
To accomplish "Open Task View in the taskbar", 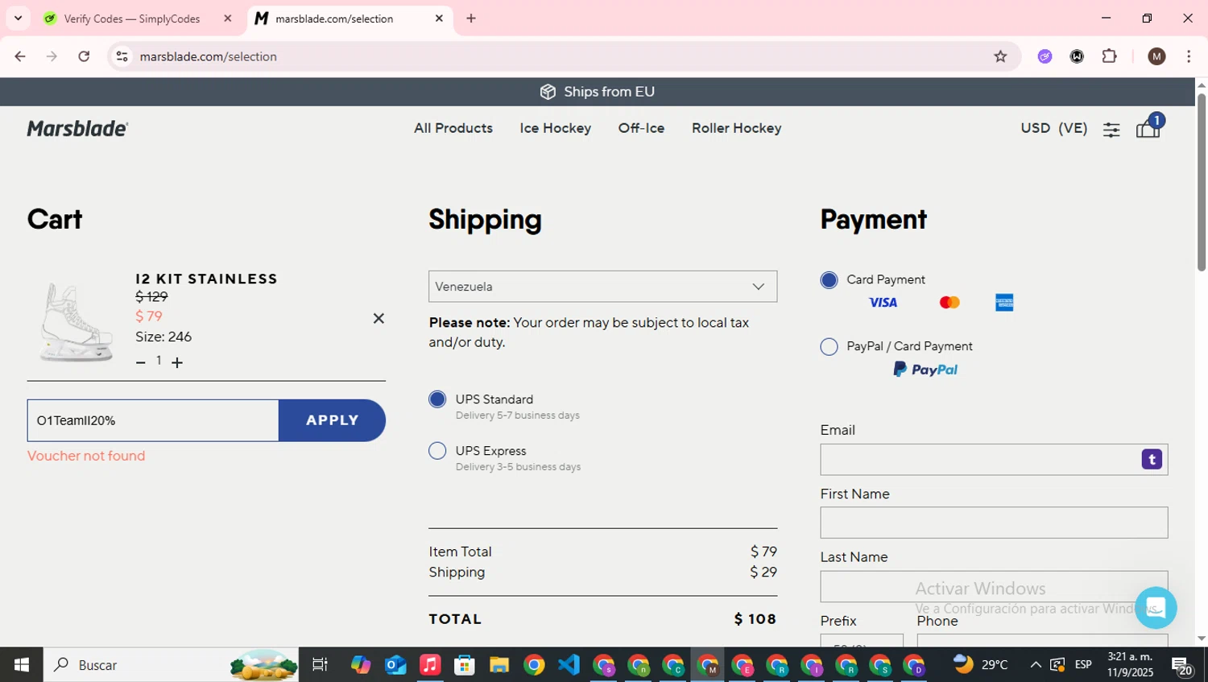I will [x=320, y=665].
